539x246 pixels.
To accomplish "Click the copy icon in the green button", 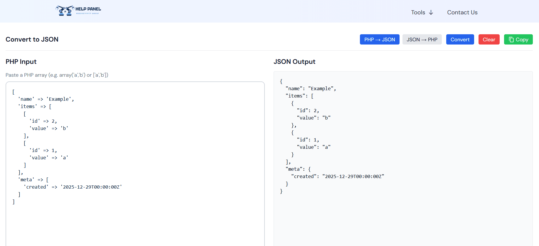I will tap(511, 40).
